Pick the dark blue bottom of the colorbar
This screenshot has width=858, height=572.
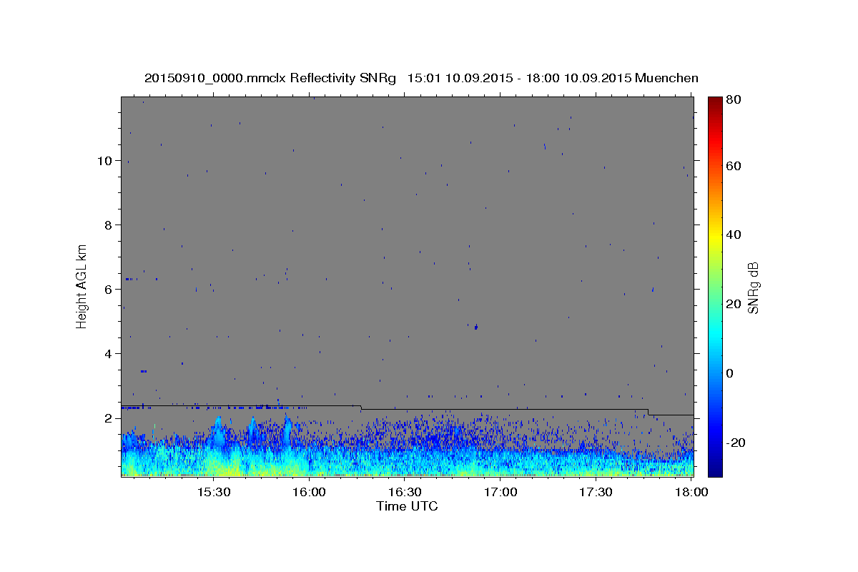point(715,468)
